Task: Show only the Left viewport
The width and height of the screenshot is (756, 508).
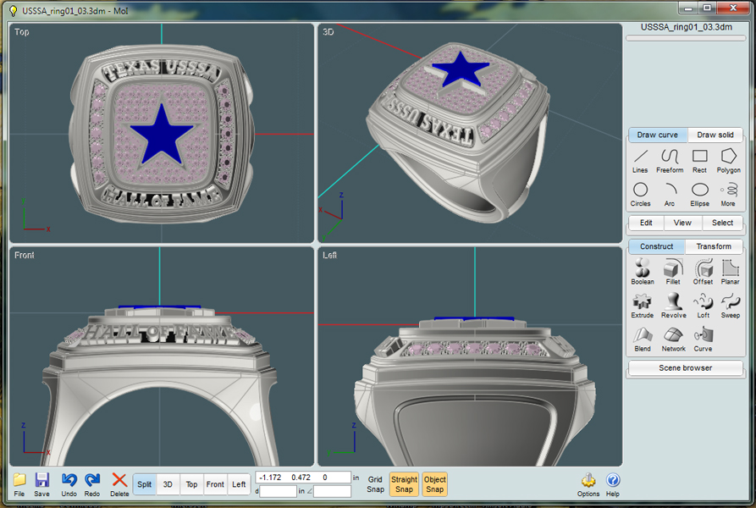Action: pyautogui.click(x=239, y=484)
